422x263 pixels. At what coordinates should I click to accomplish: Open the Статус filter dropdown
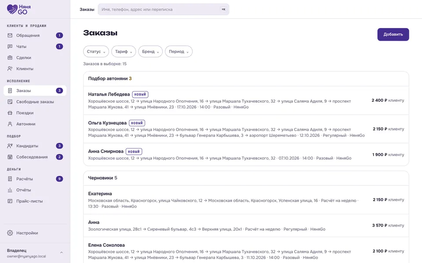click(x=96, y=52)
